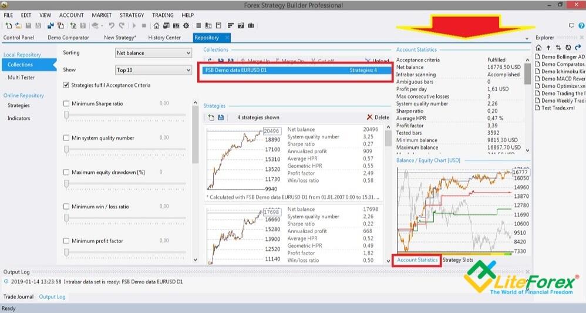586x313 pixels.
Task: Click the graduation cap icon's dropdown arrow
Action: (x=102, y=26)
